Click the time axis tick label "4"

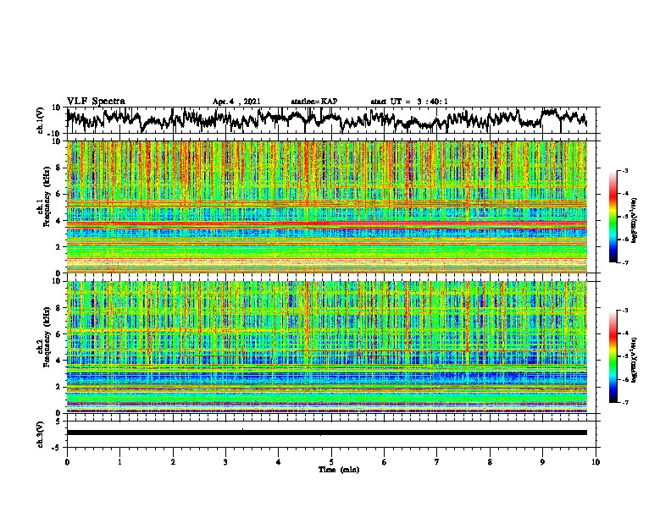click(x=279, y=462)
